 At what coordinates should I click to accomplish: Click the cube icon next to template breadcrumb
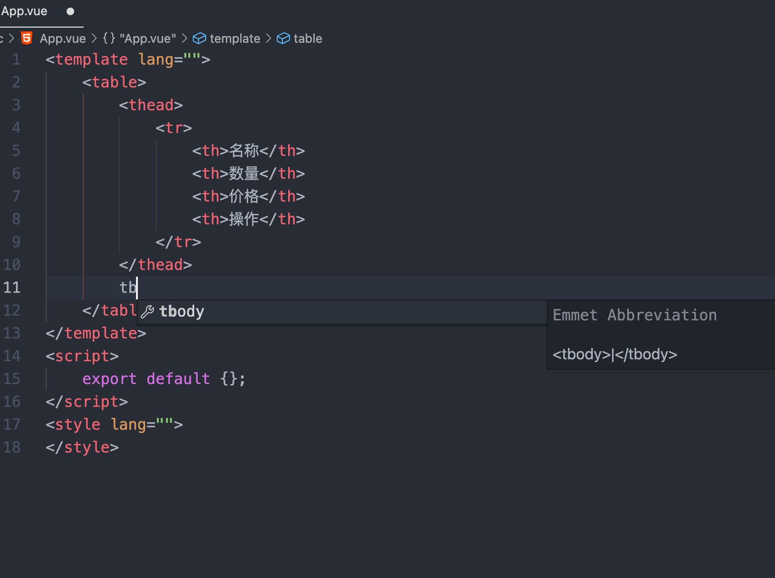point(200,38)
